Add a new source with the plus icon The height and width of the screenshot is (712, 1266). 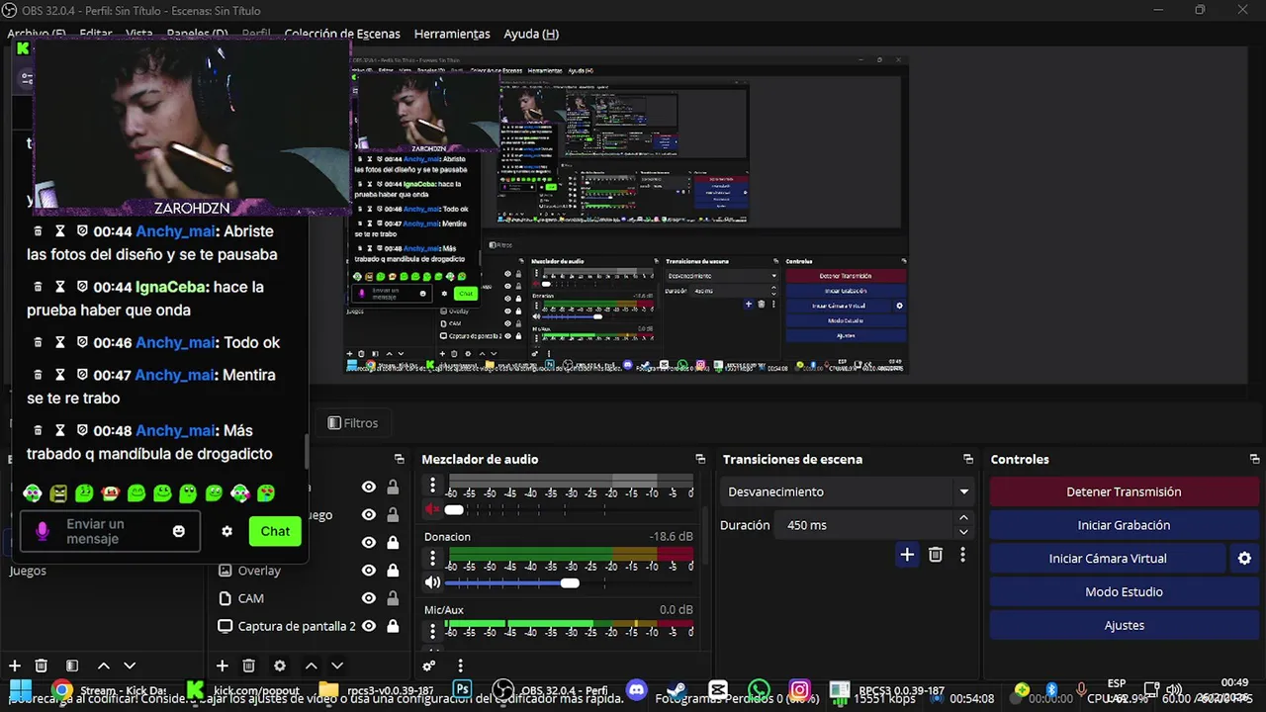(x=223, y=667)
